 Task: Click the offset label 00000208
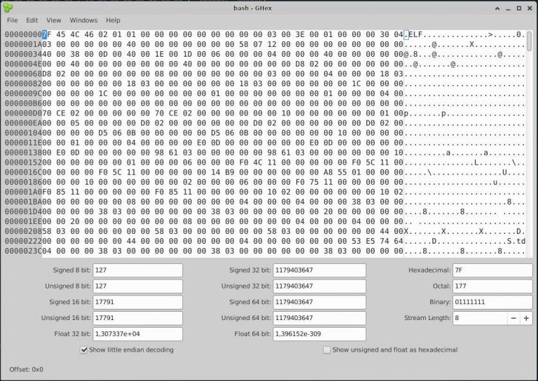click(x=23, y=232)
